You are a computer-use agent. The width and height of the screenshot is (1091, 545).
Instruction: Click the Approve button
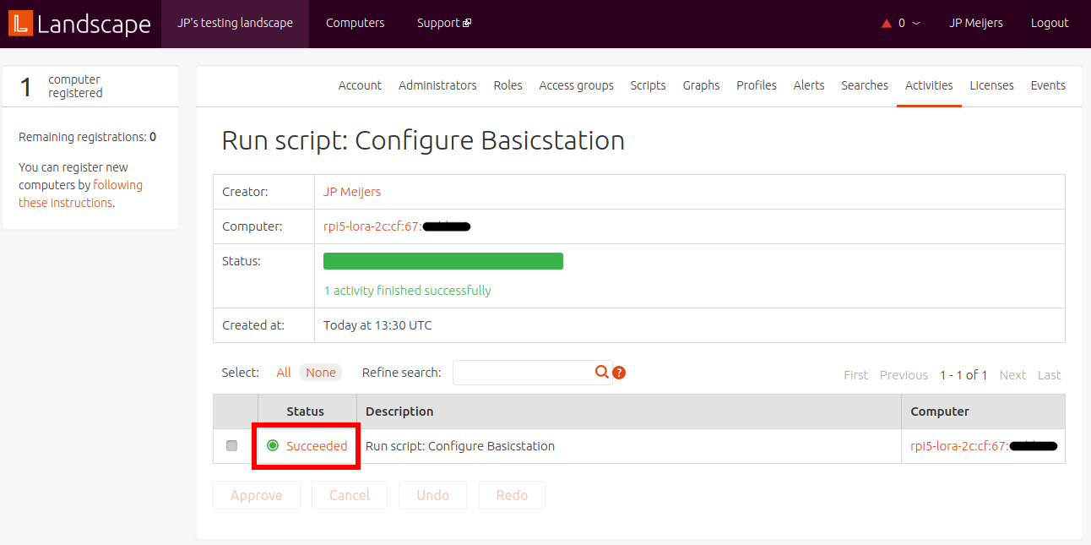257,495
